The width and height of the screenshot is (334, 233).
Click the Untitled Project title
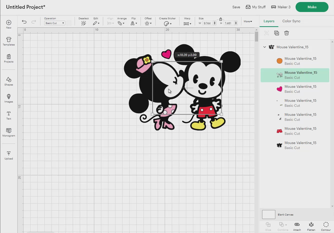[x=26, y=7]
